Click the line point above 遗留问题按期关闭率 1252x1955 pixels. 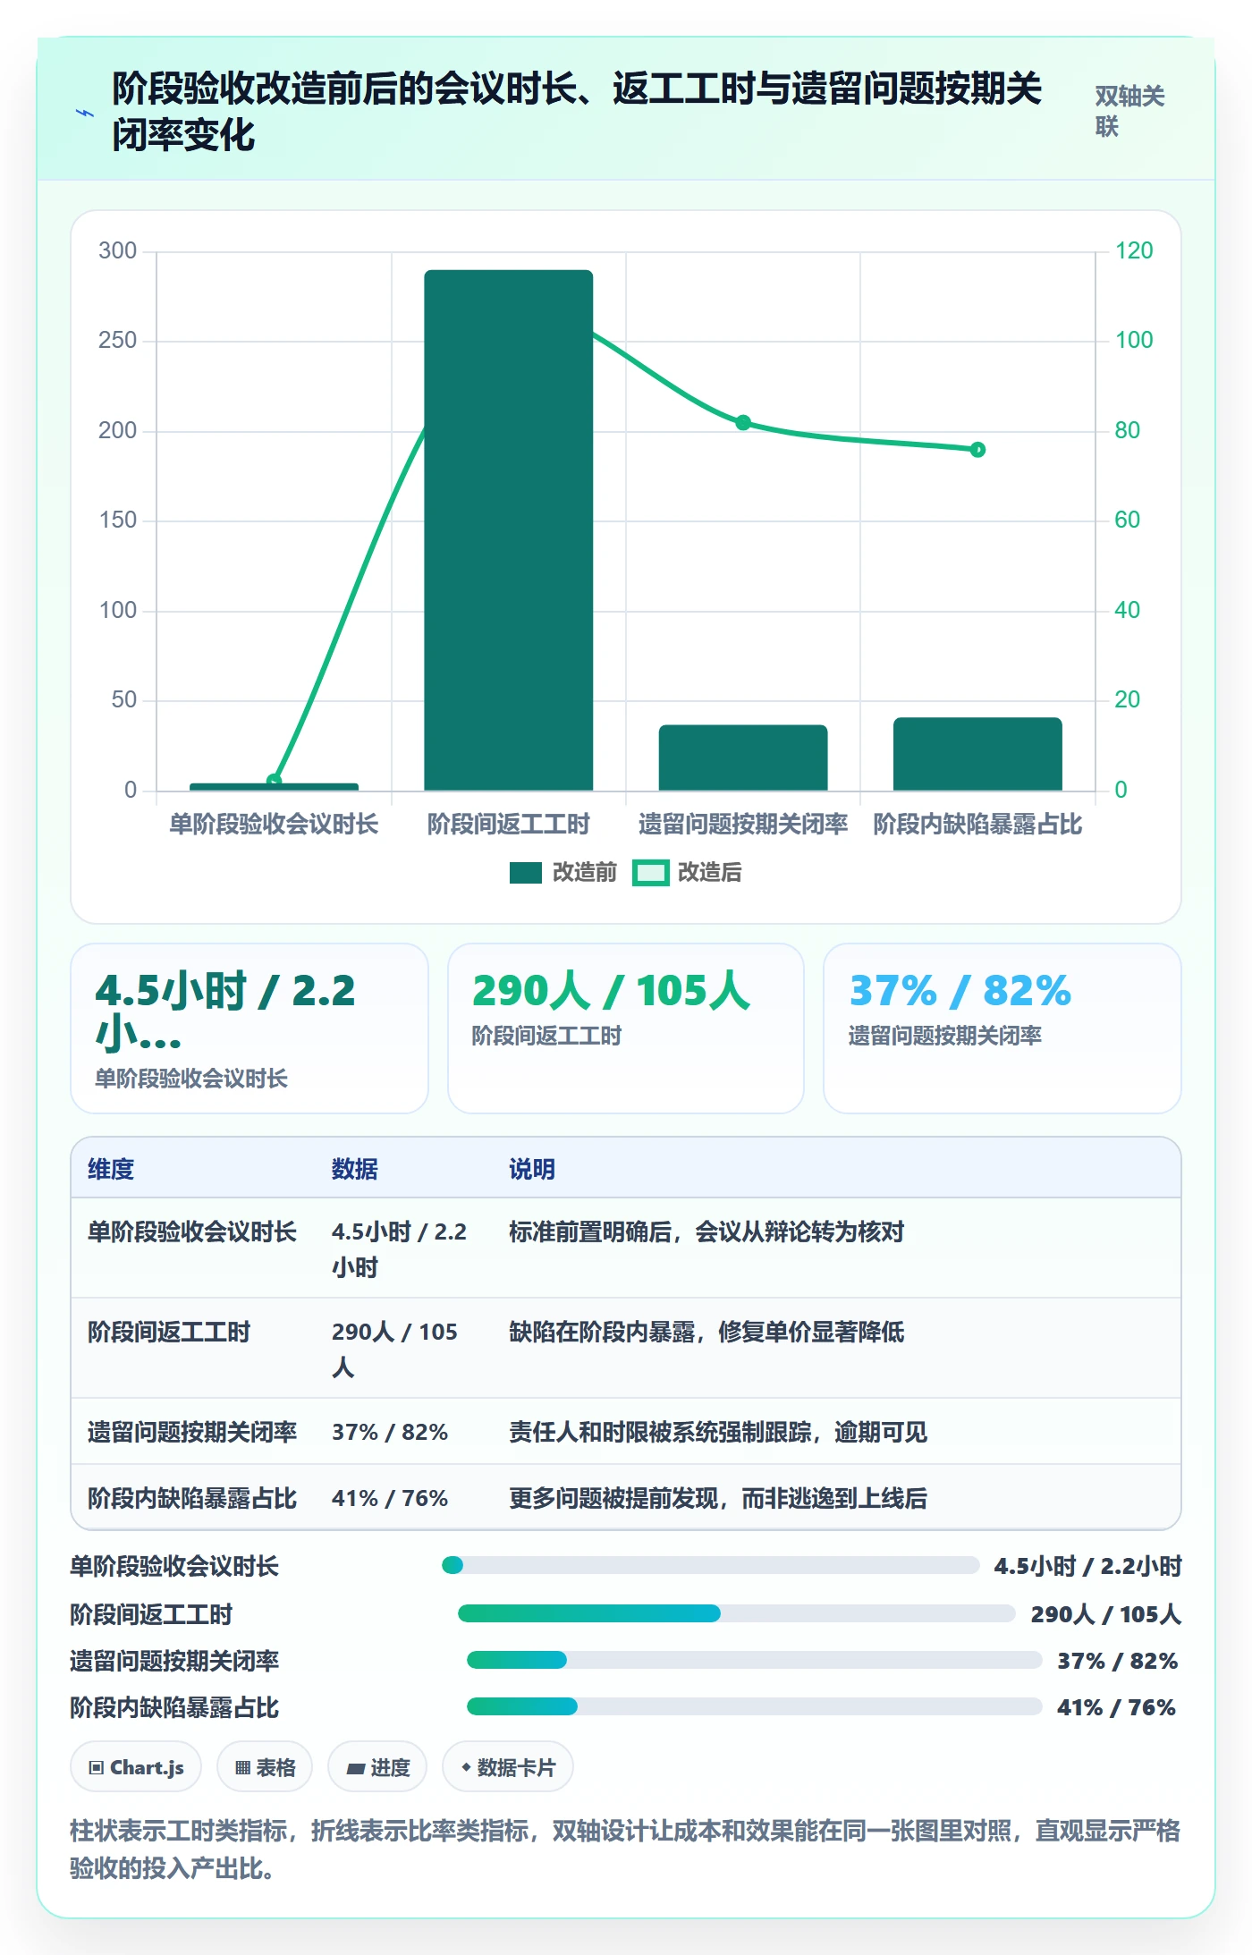click(x=743, y=422)
